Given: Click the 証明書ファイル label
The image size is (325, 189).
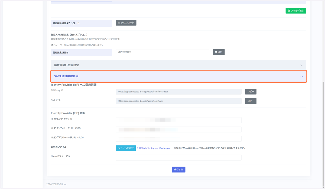Looking at the screenshot, I should click(x=59, y=147).
